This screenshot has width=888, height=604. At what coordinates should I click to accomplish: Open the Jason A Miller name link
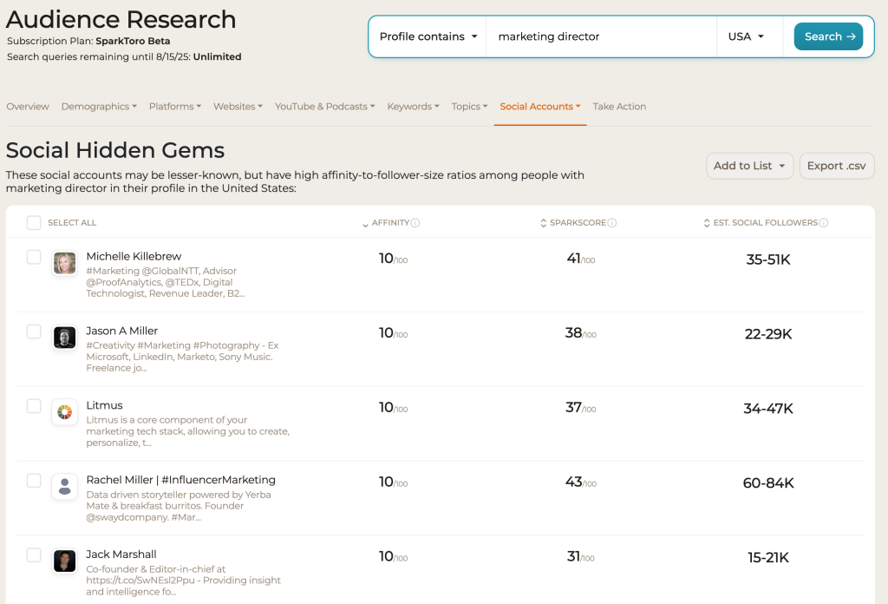point(121,331)
